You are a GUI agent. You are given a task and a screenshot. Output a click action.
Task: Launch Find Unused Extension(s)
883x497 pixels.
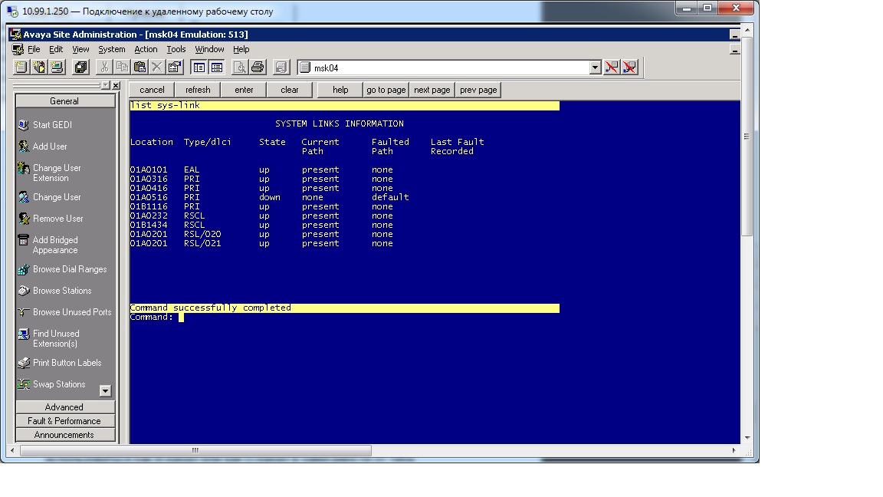48,338
